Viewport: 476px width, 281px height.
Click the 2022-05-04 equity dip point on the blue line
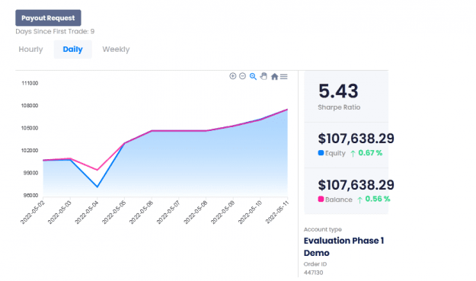pos(97,187)
